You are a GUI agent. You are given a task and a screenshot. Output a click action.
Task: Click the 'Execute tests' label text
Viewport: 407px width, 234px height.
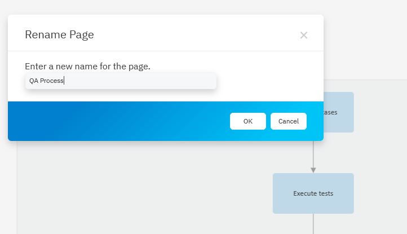click(313, 193)
